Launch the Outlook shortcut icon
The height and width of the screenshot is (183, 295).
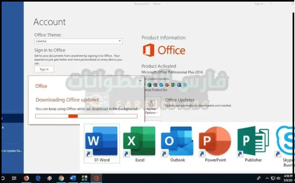pos(177,144)
